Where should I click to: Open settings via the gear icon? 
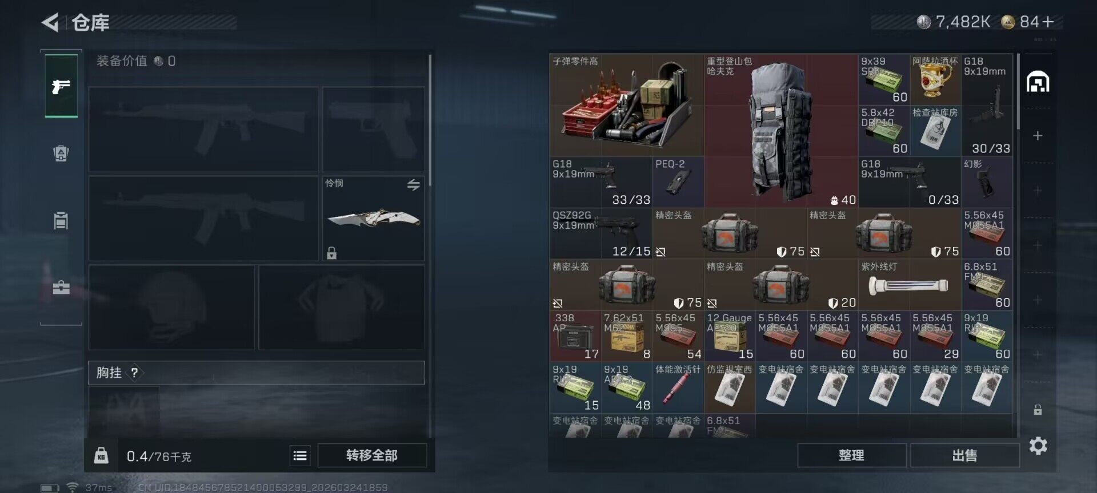1038,446
